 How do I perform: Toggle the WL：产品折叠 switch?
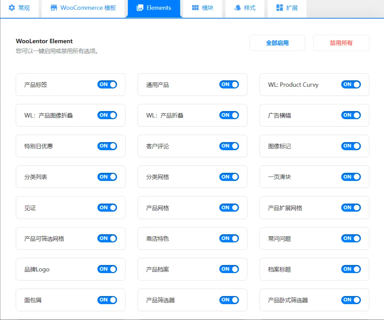[x=229, y=115]
